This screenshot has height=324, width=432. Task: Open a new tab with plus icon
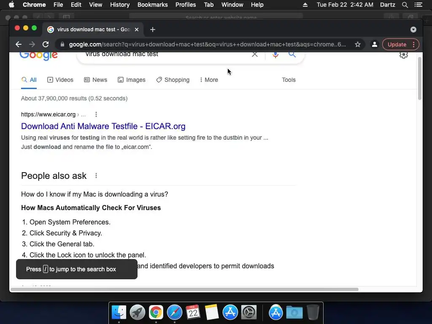(x=153, y=30)
